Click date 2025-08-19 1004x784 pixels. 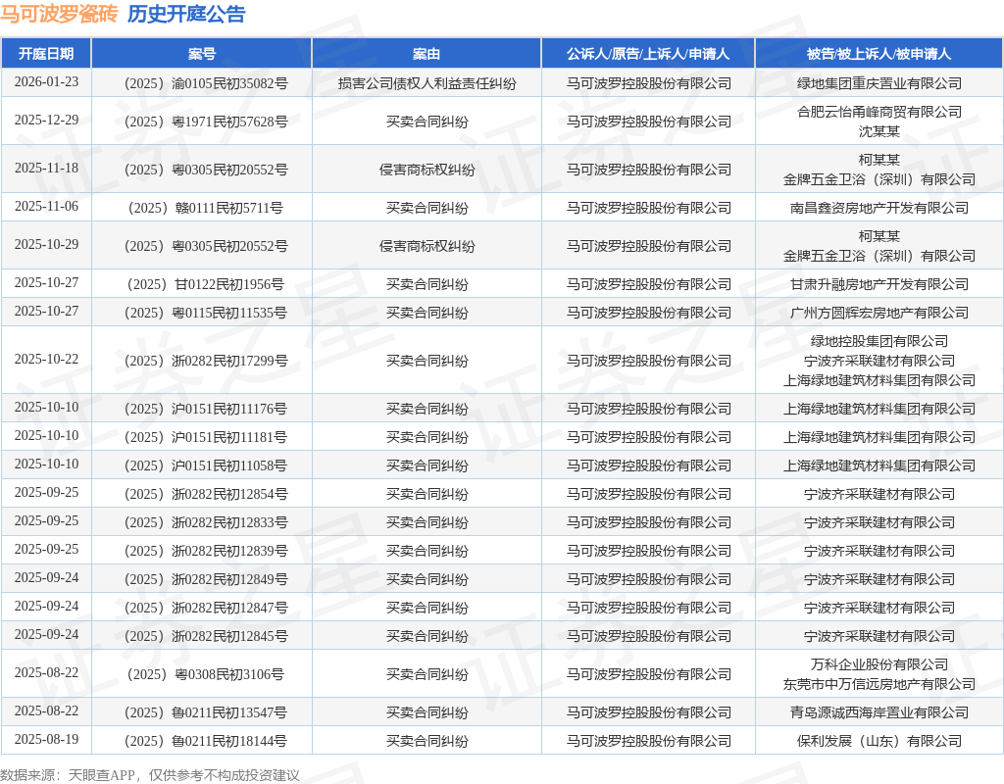click(46, 740)
